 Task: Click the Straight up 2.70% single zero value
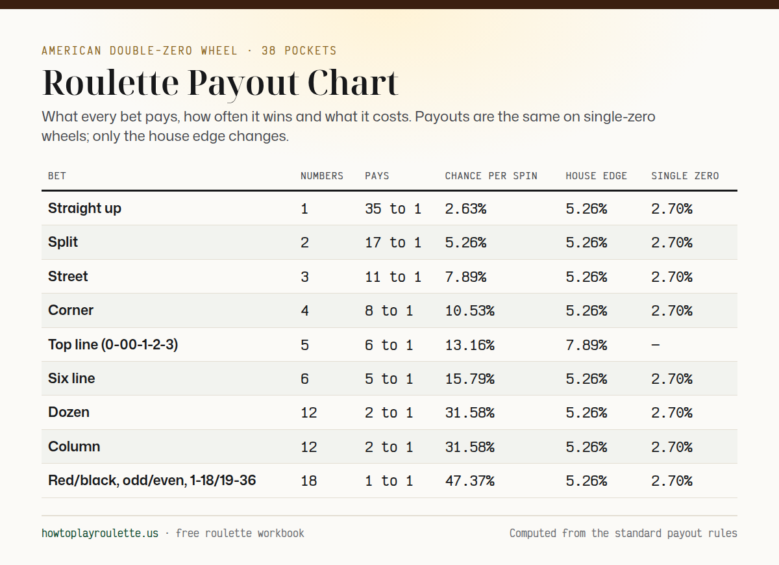pyautogui.click(x=672, y=208)
